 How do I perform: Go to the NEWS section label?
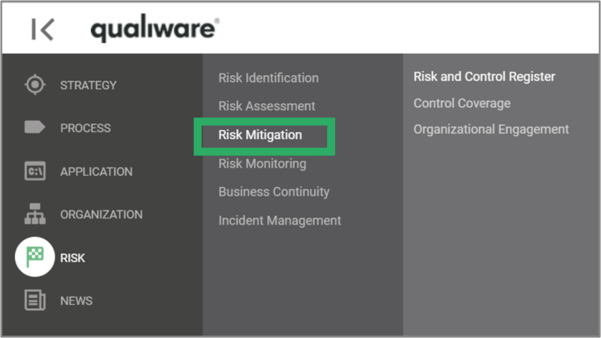point(76,300)
